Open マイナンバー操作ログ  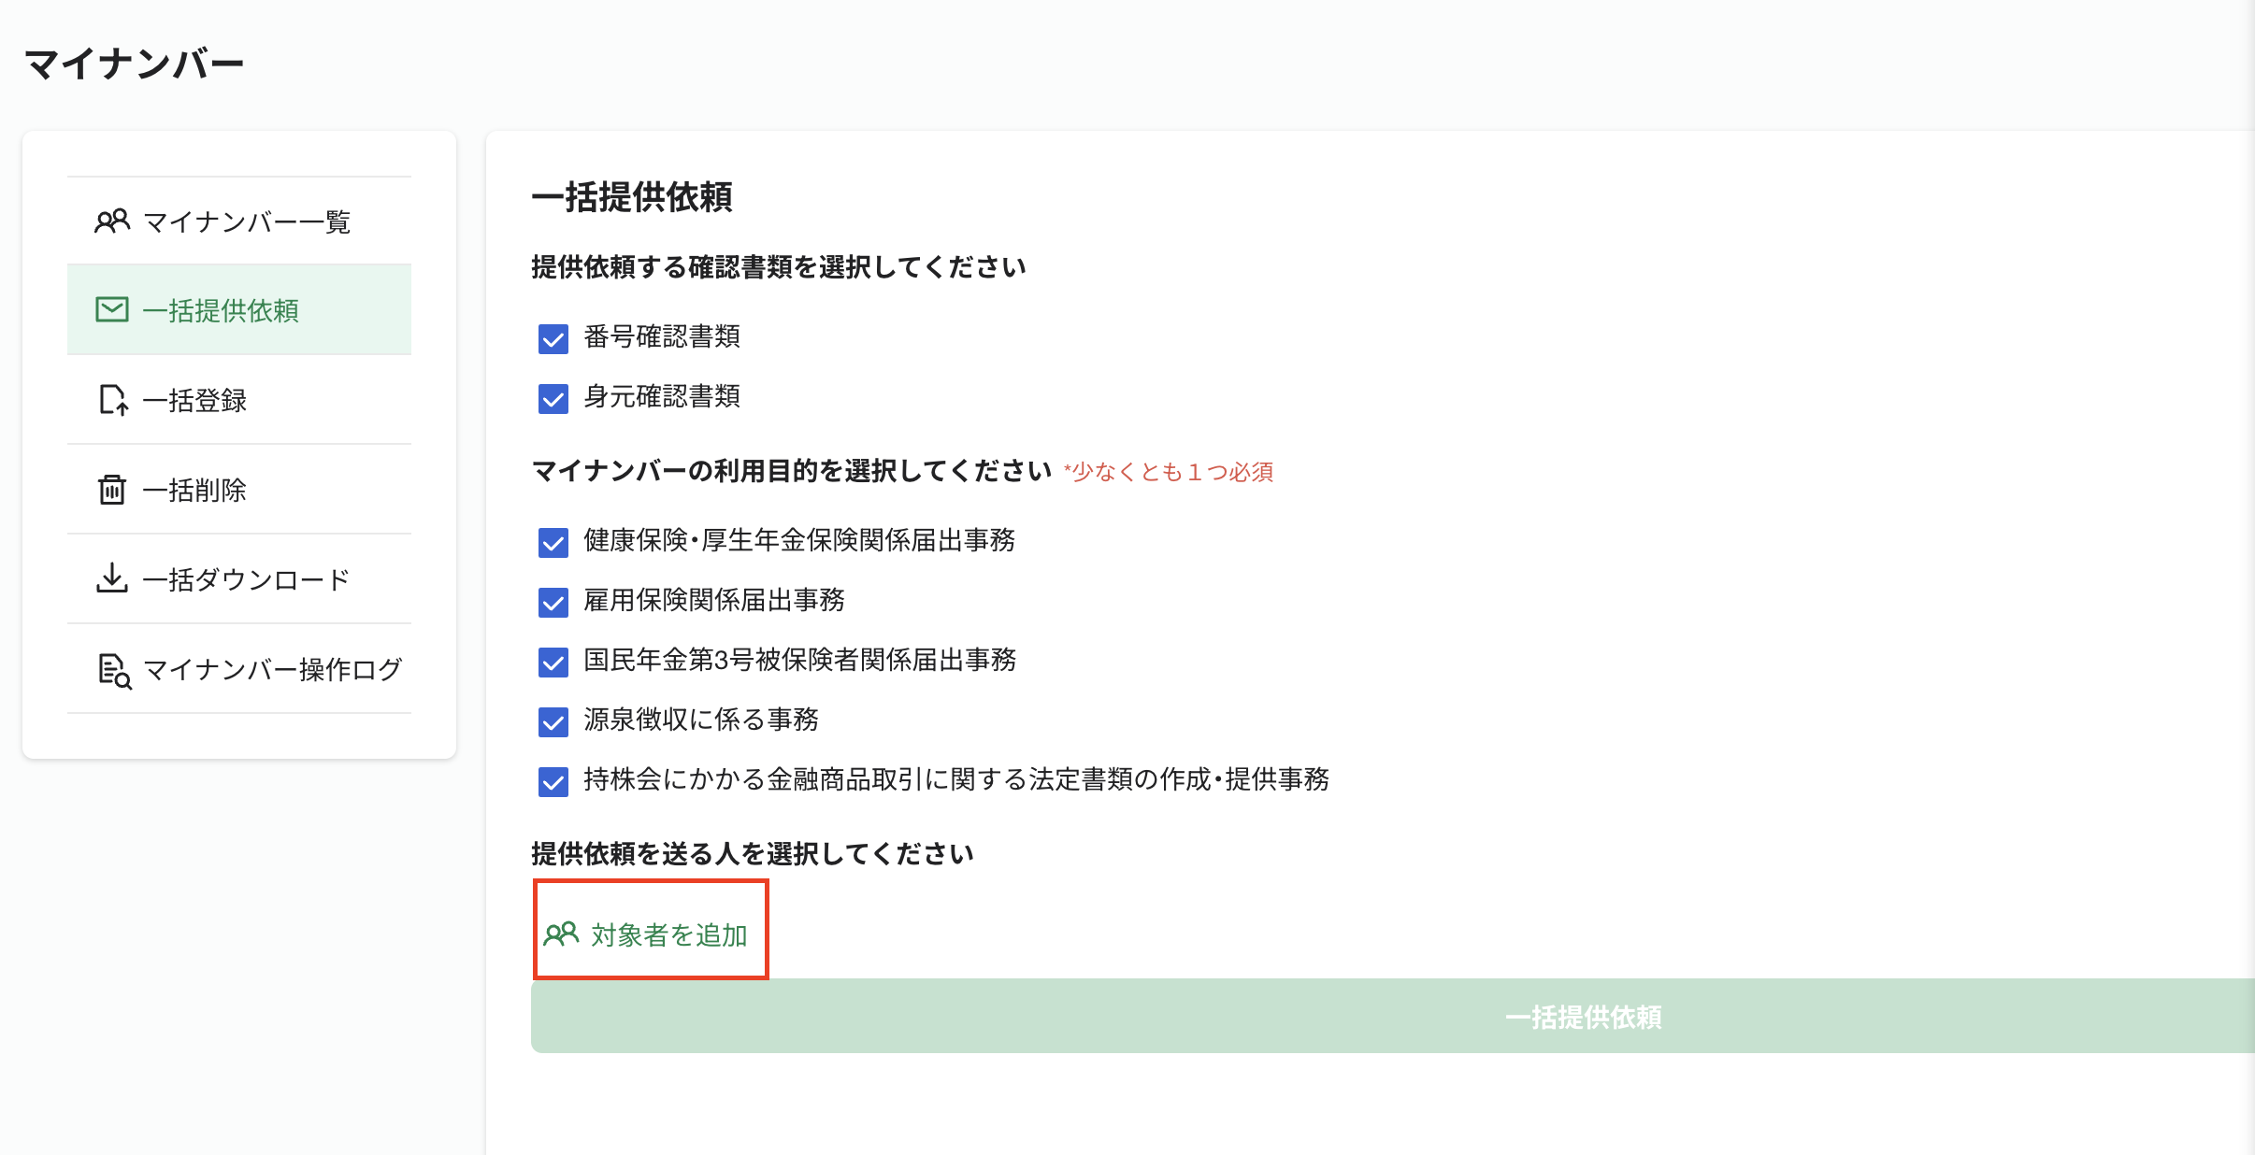click(x=269, y=669)
